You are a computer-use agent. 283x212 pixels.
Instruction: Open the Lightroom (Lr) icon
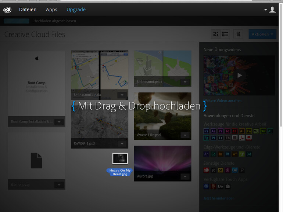click(221, 138)
